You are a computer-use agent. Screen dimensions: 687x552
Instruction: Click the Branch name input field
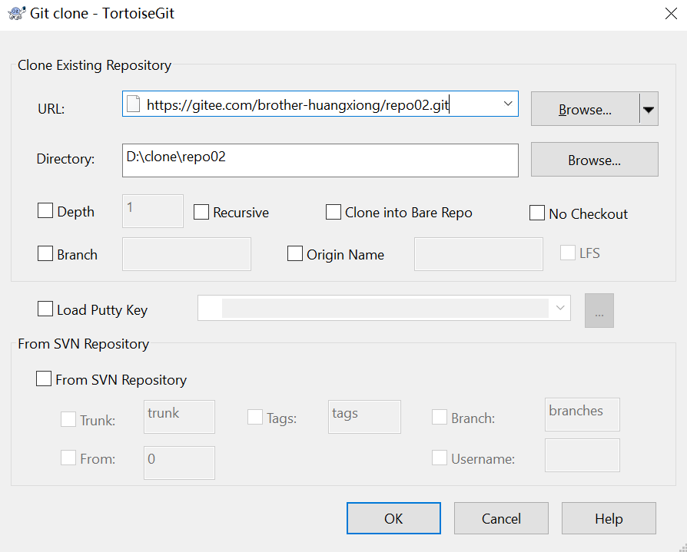click(x=187, y=254)
